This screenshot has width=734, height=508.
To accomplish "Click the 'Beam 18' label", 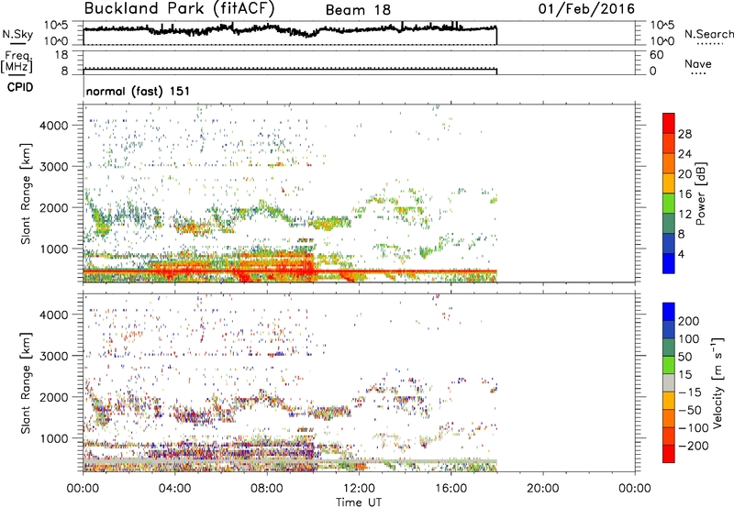I will pyautogui.click(x=358, y=10).
